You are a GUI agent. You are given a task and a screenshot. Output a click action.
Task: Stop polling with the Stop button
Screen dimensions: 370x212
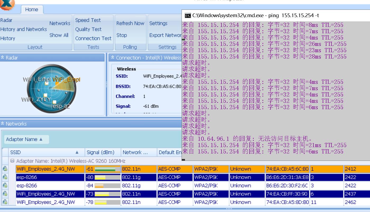tap(122, 35)
